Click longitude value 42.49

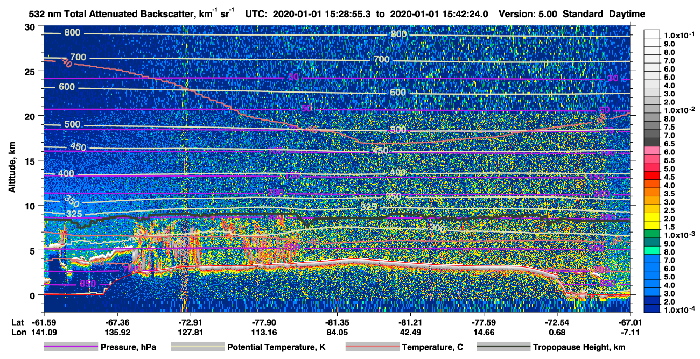[x=410, y=332]
